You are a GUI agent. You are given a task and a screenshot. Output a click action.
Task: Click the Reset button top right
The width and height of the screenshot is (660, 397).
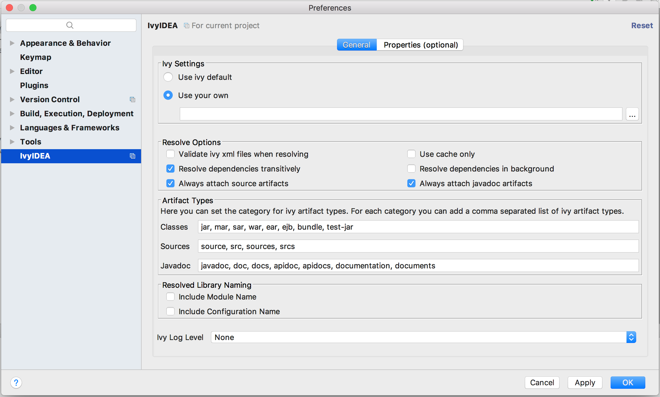[640, 26]
